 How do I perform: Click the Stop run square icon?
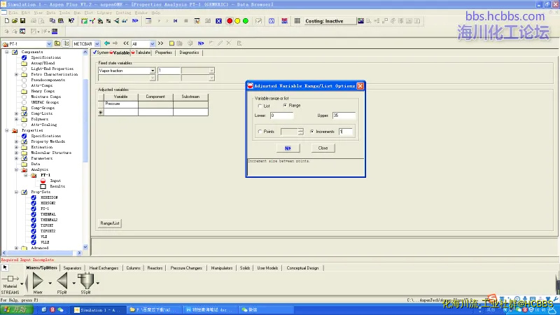186,21
